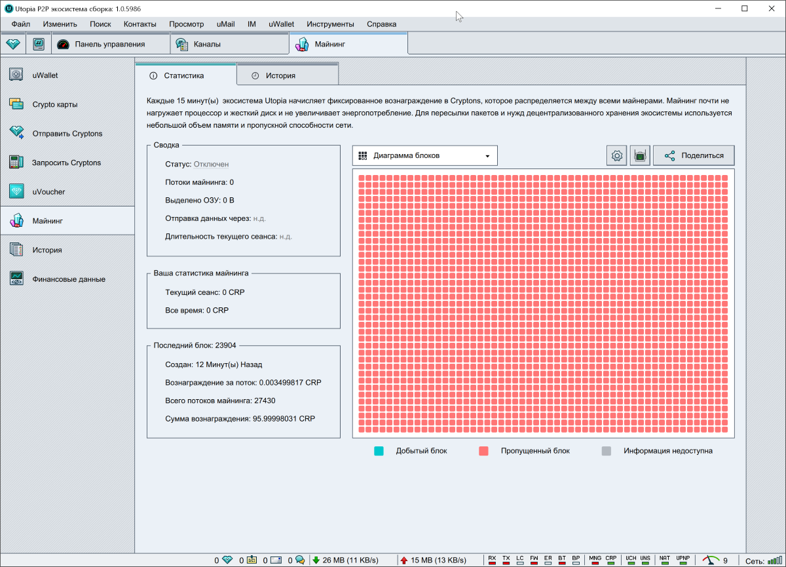
Task: Click Информация недоступна gray legend swatch
Action: pyautogui.click(x=606, y=451)
